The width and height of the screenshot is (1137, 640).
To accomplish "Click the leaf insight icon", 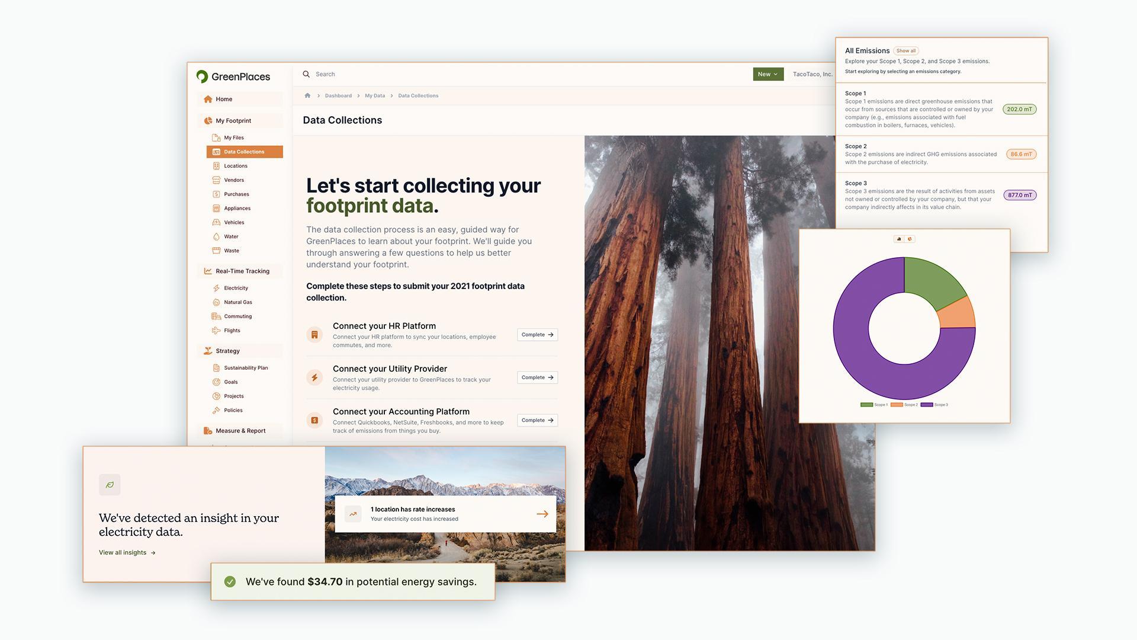I will click(x=110, y=485).
